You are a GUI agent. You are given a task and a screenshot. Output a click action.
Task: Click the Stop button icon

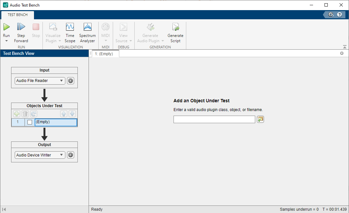pos(36,27)
